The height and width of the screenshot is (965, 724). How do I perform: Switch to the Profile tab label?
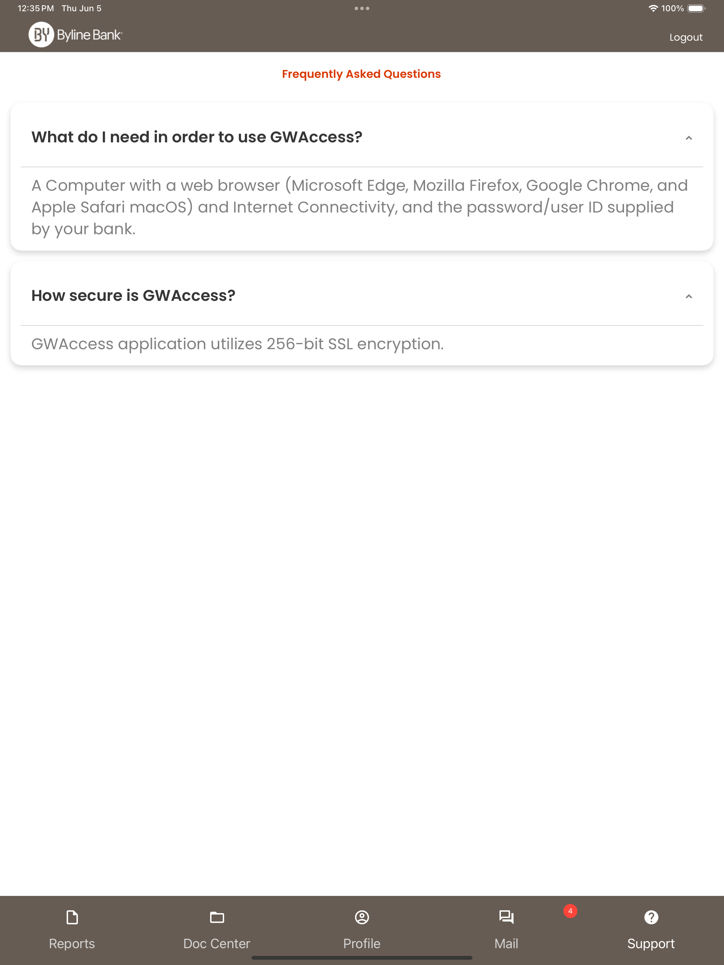362,943
